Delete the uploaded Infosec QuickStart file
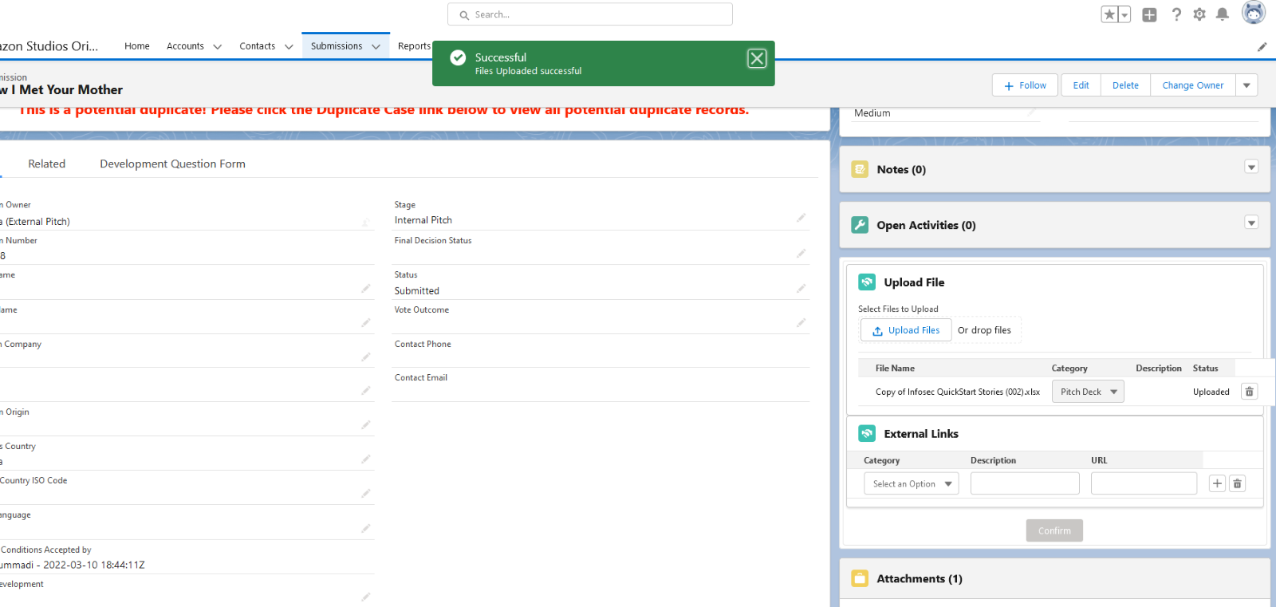This screenshot has height=607, width=1276. click(x=1250, y=392)
